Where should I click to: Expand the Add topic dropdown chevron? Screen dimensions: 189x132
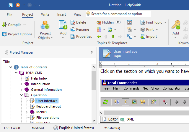point(63,37)
